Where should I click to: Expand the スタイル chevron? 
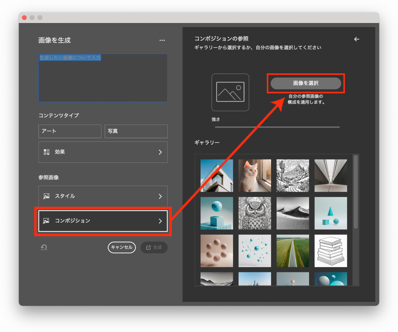[160, 196]
